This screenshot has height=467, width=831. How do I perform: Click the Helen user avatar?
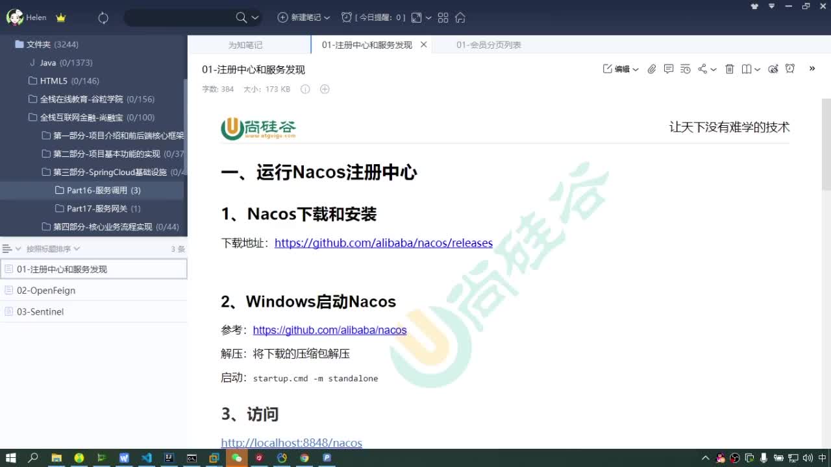tap(14, 18)
